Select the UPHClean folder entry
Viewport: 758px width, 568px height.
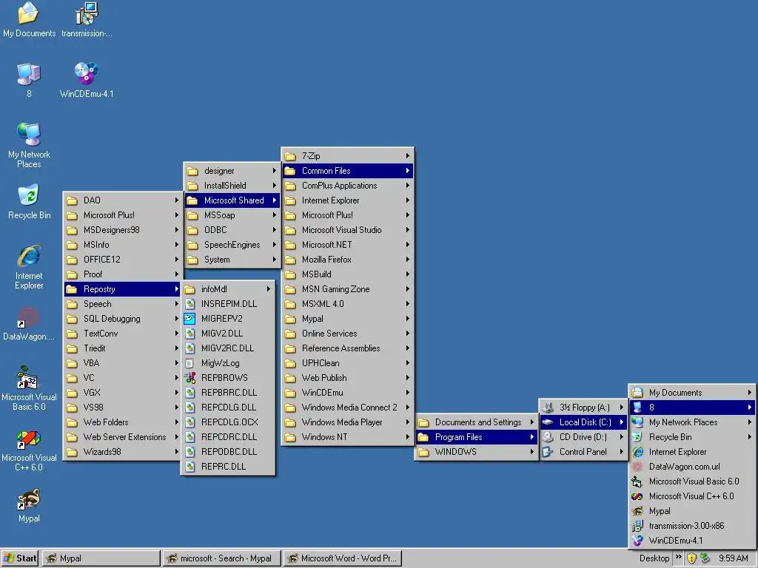pos(347,363)
